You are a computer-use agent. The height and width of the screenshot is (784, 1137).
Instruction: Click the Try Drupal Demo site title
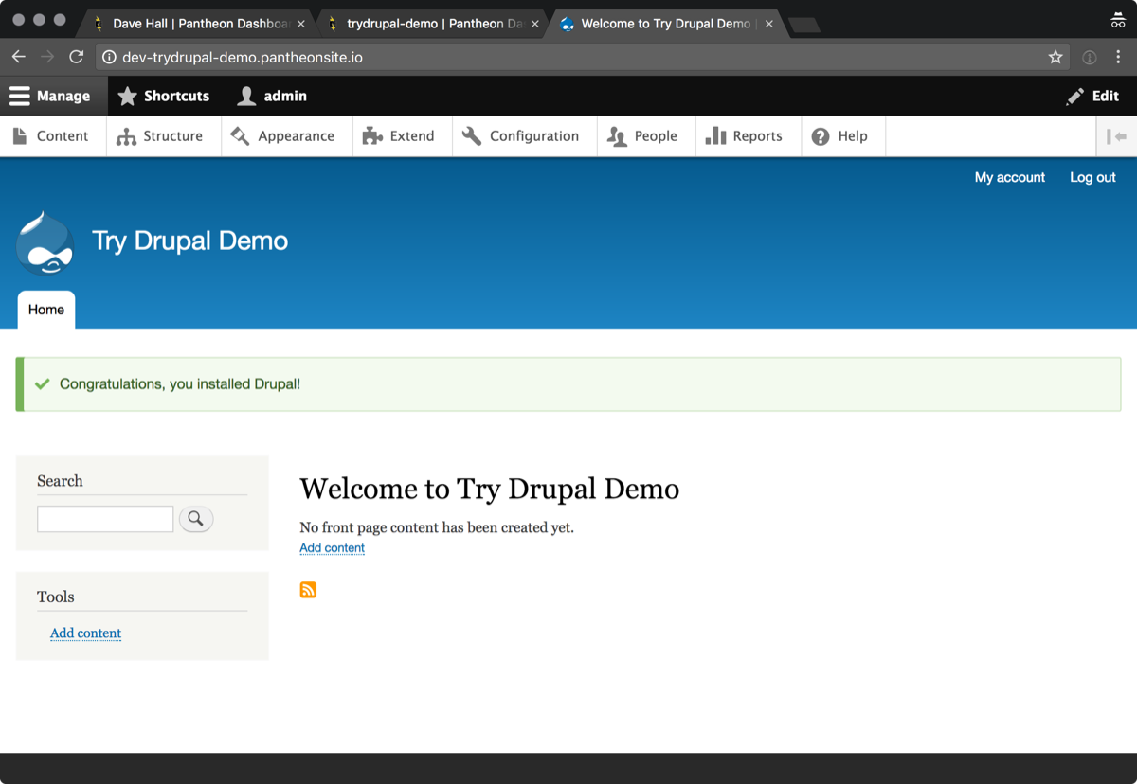[189, 241]
